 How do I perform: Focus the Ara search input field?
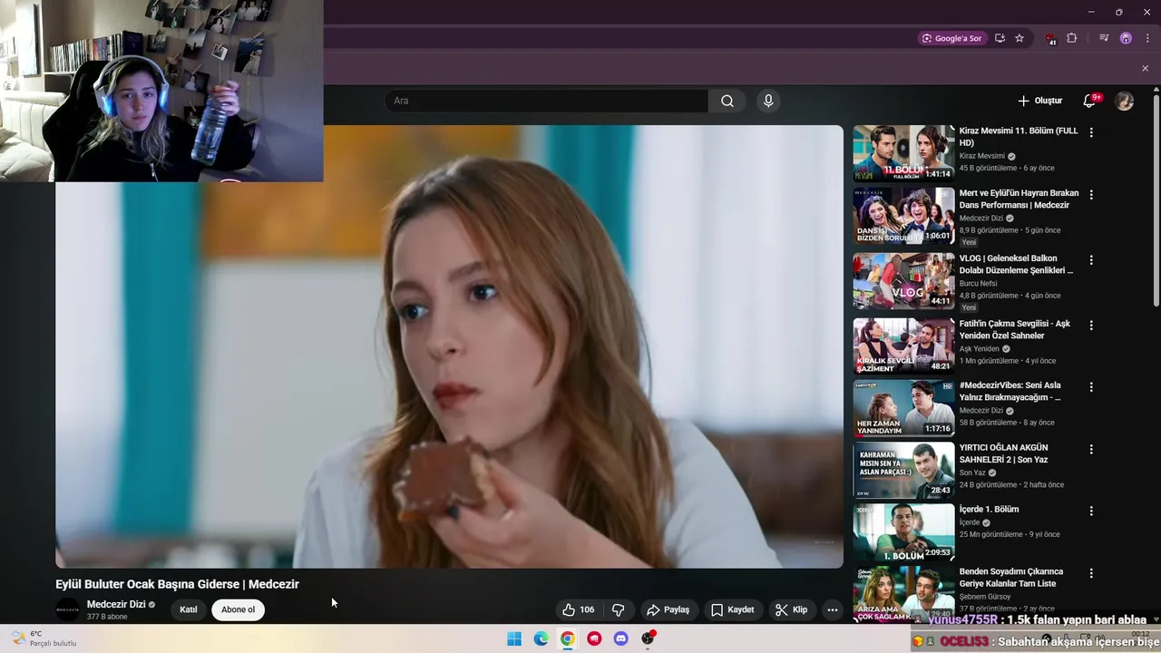click(x=547, y=101)
